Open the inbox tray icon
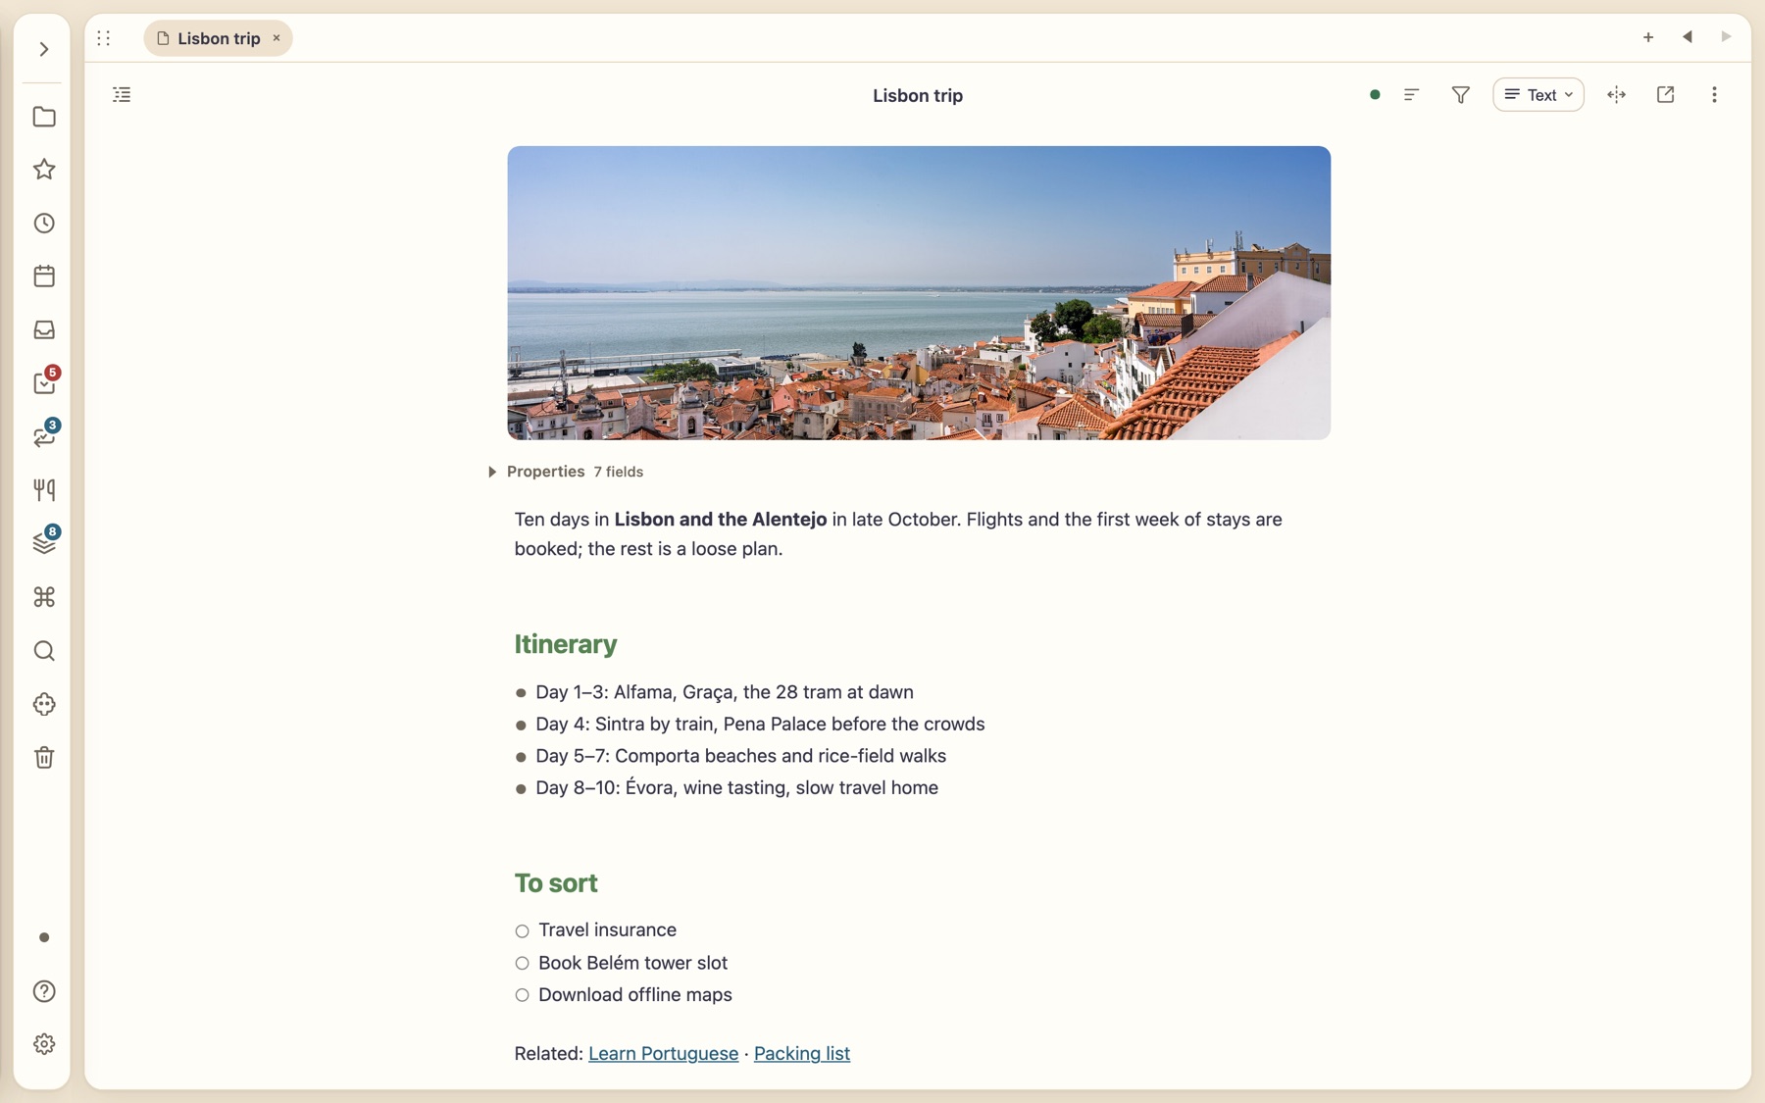The width and height of the screenshot is (1765, 1103). 44,329
